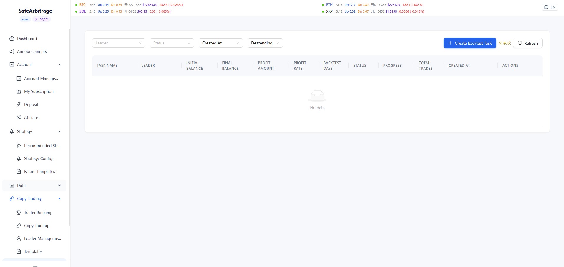Open the Leader Management user icon
This screenshot has width=564, height=267.
coord(19,238)
